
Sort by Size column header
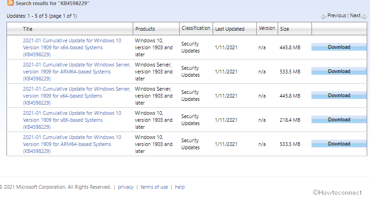pyautogui.click(x=284, y=29)
